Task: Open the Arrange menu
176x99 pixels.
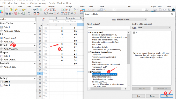Action: point(43,3)
